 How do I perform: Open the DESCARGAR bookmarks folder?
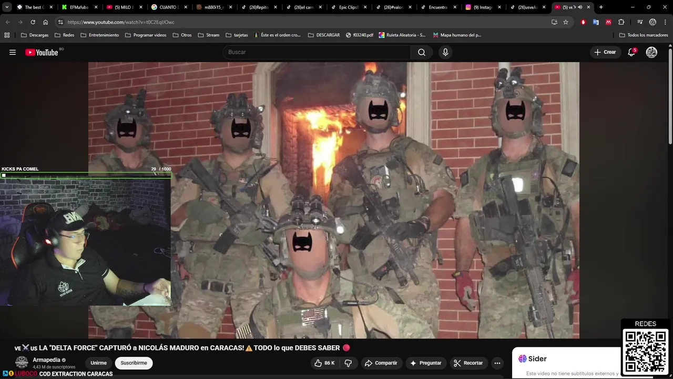[x=324, y=35]
